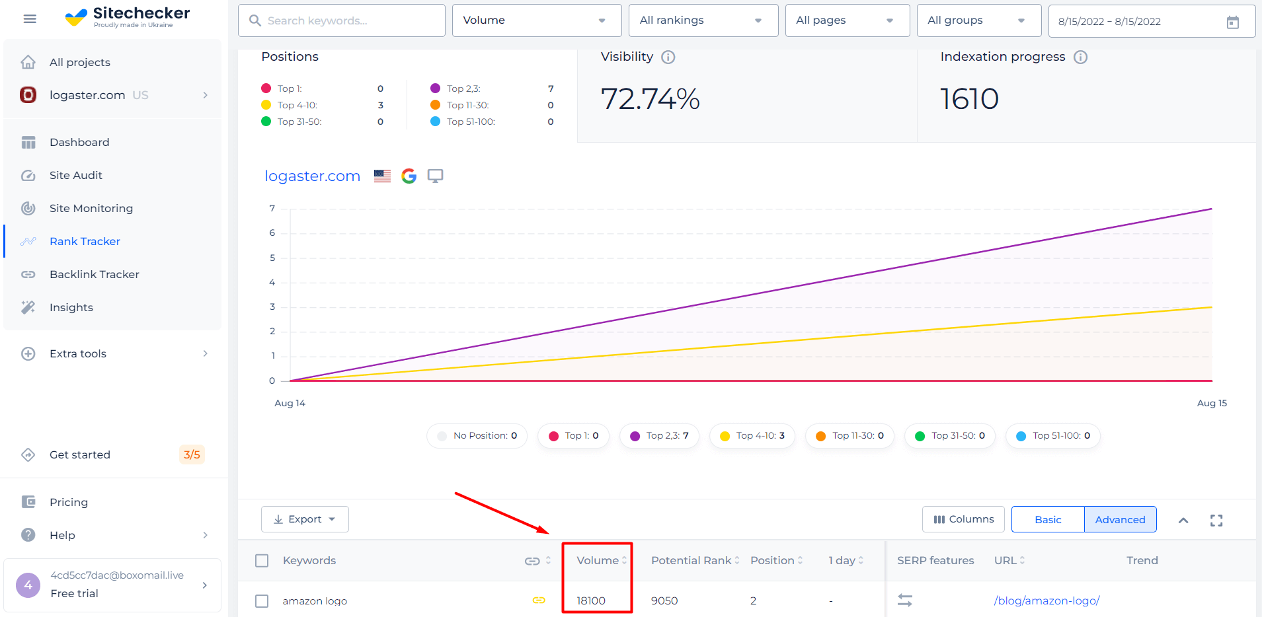Click the Indexation progress info icon
Image resolution: width=1262 pixels, height=617 pixels.
[x=1081, y=57]
